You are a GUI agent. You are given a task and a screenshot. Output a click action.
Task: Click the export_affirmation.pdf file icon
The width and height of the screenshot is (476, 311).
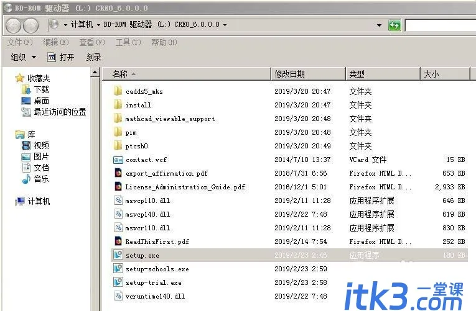pos(118,173)
